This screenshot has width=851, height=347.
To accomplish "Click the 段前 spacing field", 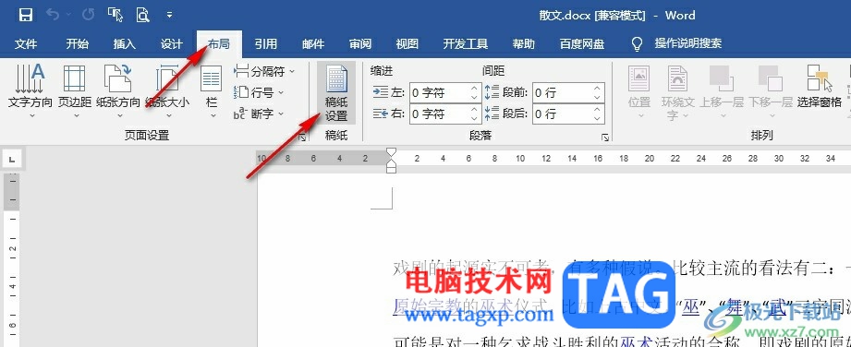I will coord(568,92).
